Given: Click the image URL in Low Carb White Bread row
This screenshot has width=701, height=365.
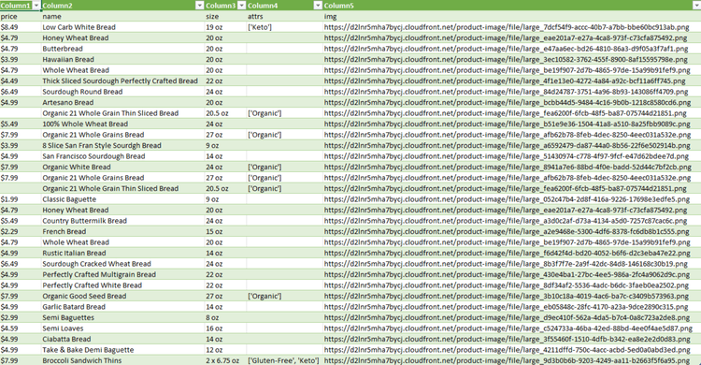Looking at the screenshot, I should [507, 27].
